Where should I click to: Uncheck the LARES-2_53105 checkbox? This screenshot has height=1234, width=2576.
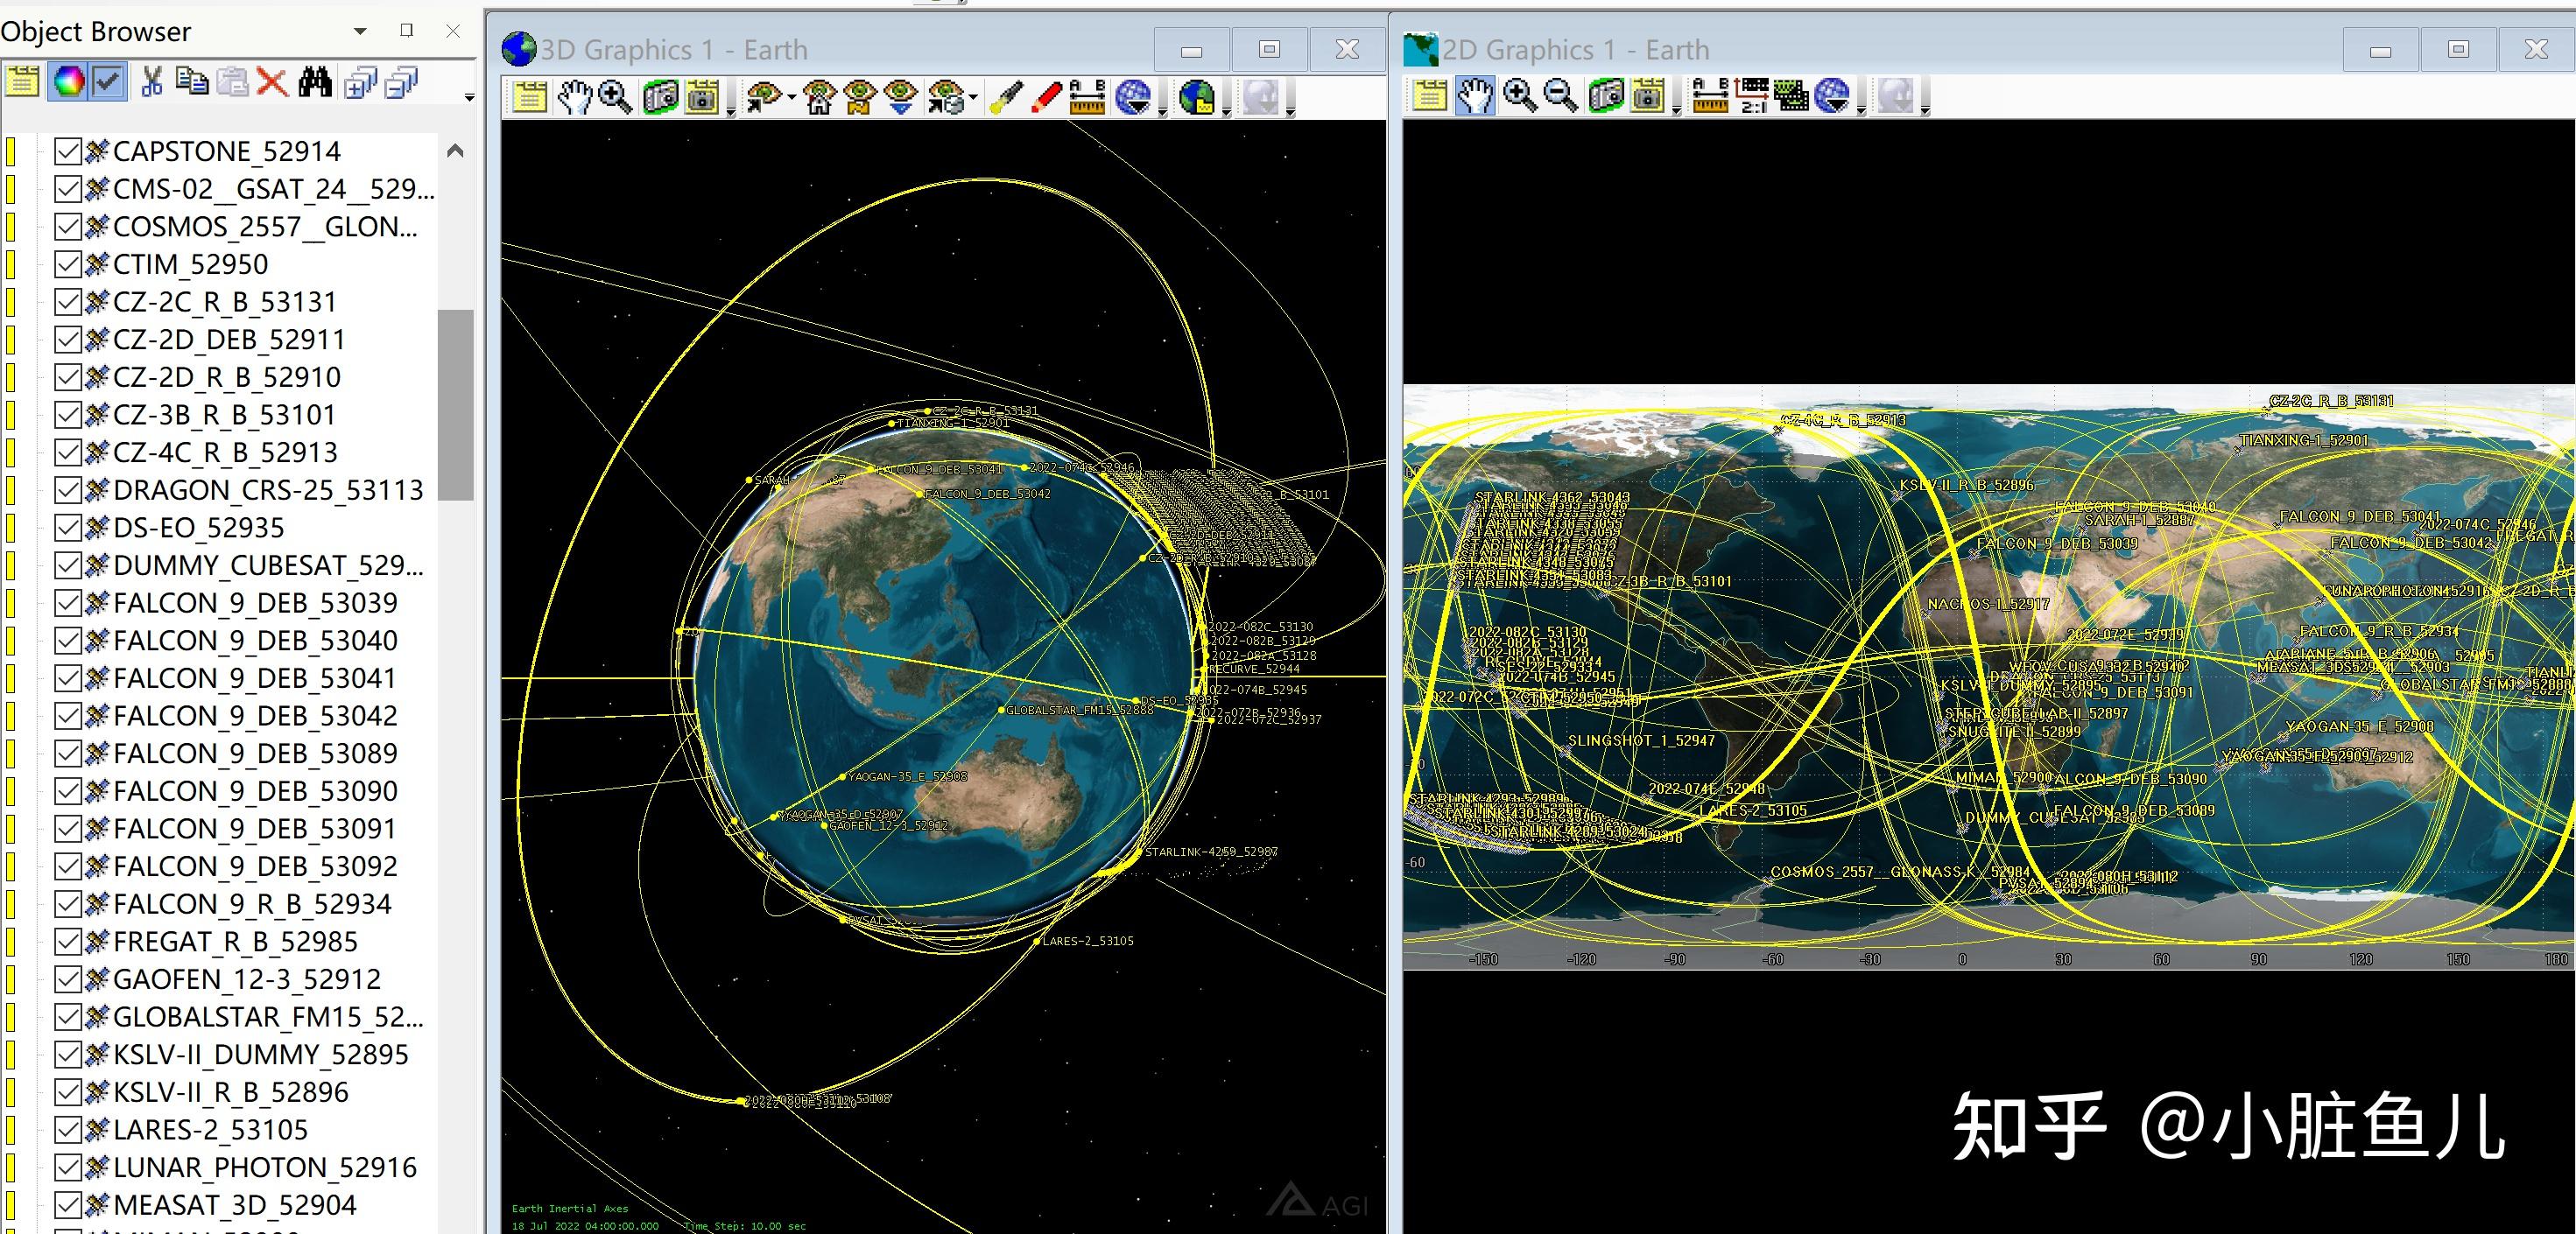(x=68, y=1130)
